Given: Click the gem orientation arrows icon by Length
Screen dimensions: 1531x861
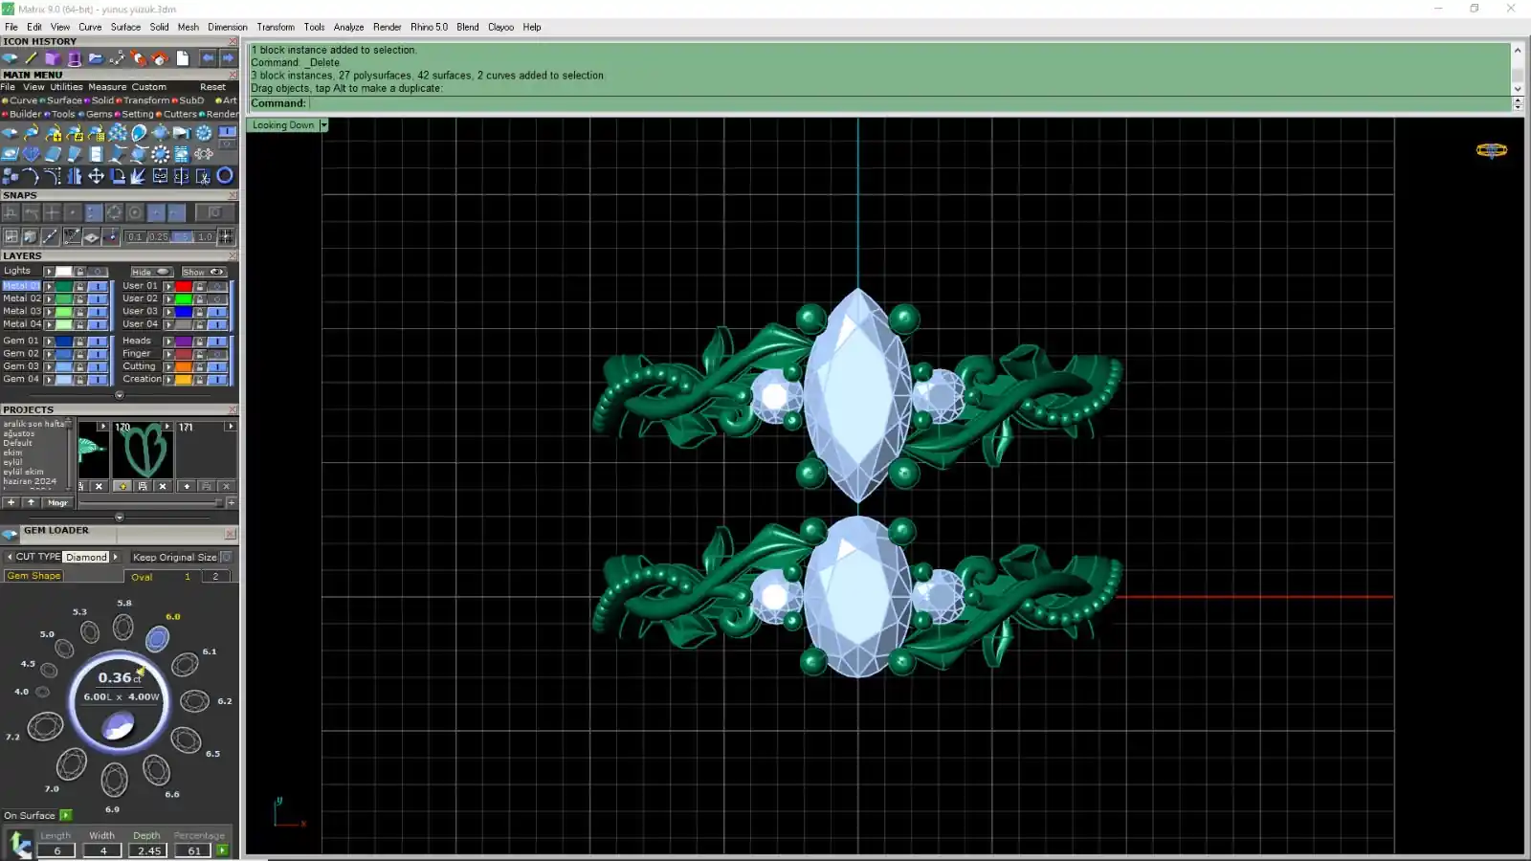Looking at the screenshot, I should point(19,844).
